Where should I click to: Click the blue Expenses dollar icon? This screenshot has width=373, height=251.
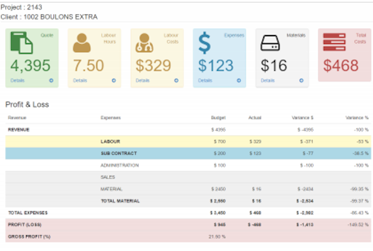coord(204,43)
